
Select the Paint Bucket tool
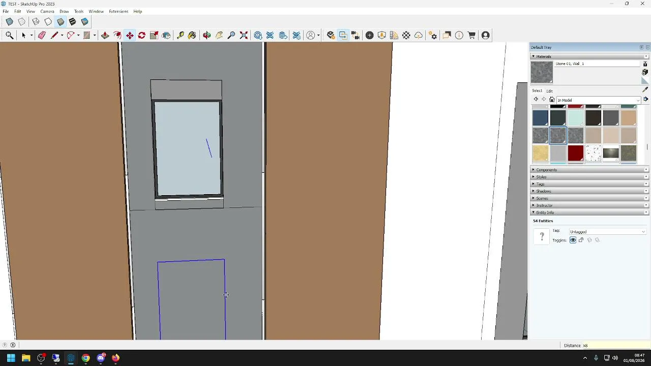[192, 35]
